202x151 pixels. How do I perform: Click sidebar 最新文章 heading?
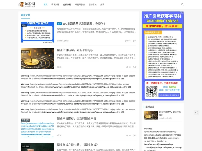point(150,107)
